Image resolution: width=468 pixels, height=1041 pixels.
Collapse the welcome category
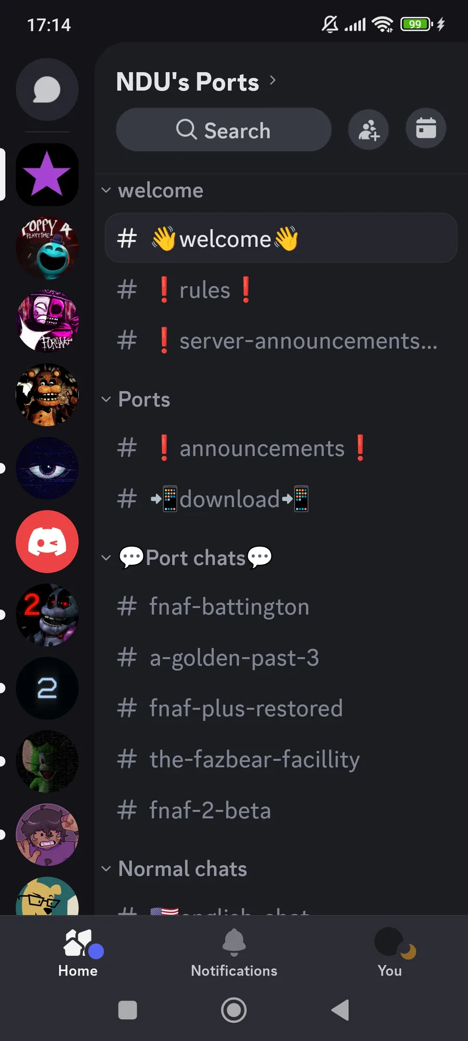pos(152,190)
